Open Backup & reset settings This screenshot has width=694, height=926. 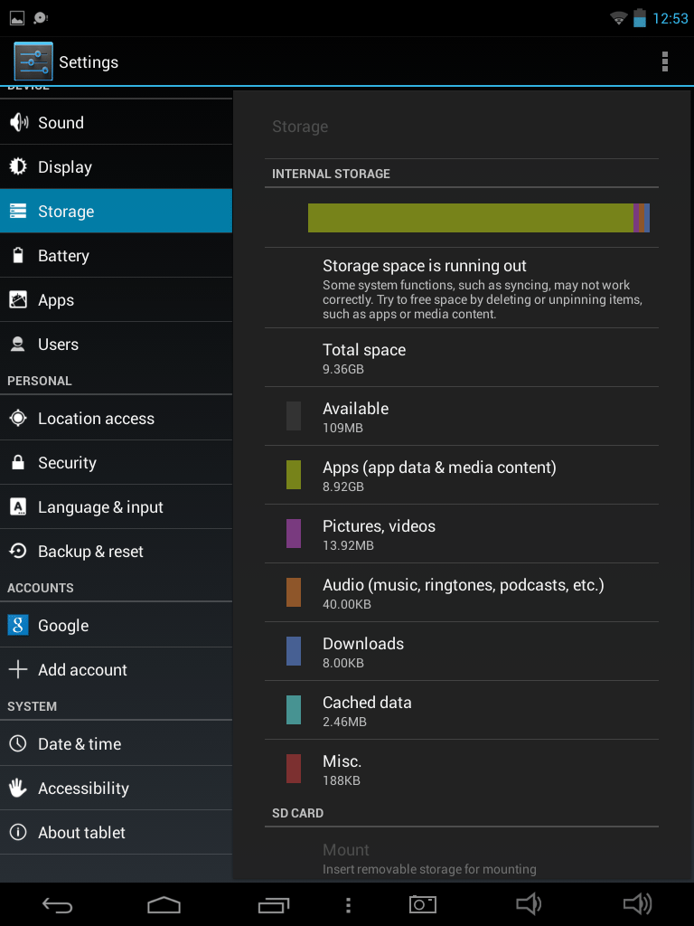point(116,552)
